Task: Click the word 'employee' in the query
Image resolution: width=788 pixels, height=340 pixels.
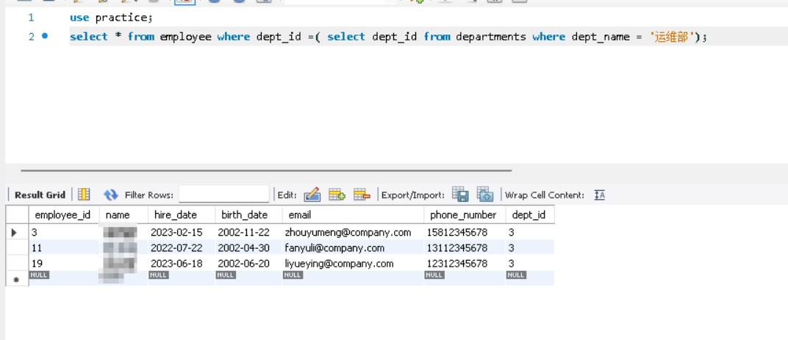Action: point(185,37)
